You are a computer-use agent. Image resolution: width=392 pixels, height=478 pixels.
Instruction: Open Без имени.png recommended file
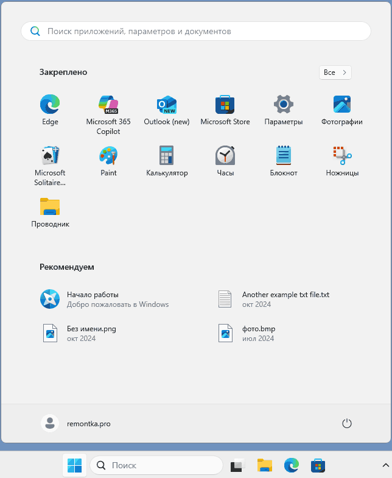coord(79,333)
